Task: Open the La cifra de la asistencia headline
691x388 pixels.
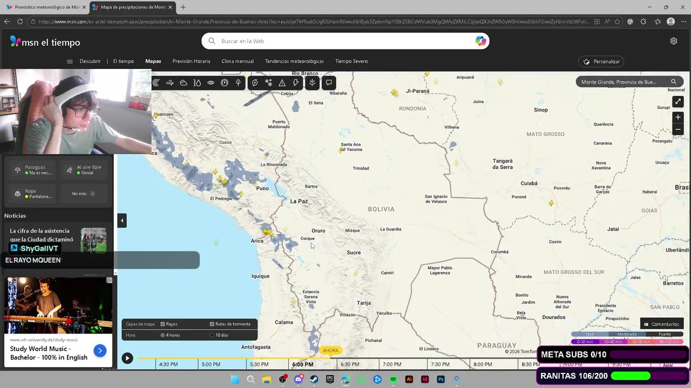Action: pos(42,235)
